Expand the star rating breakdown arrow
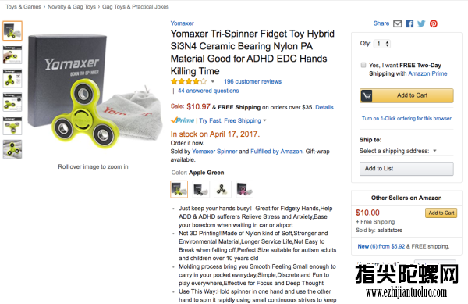Viewport: 468px width, 304px height. 212,81
